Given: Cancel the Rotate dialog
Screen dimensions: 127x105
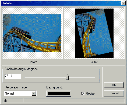Looking at the screenshot, I should tap(114, 93).
